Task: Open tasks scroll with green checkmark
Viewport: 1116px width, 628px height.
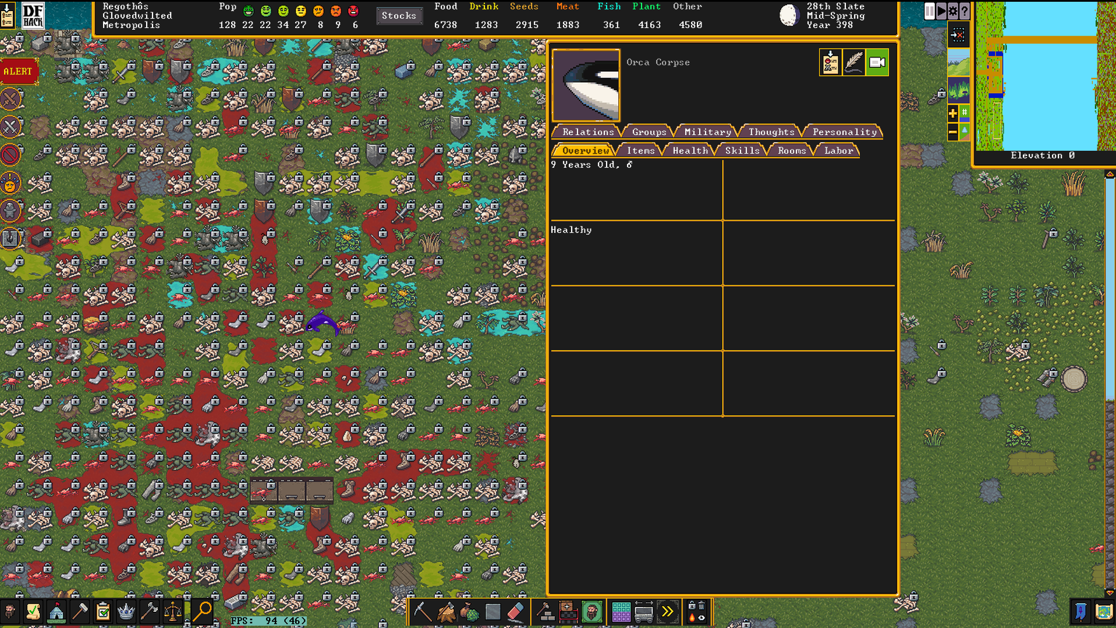Action: point(33,612)
